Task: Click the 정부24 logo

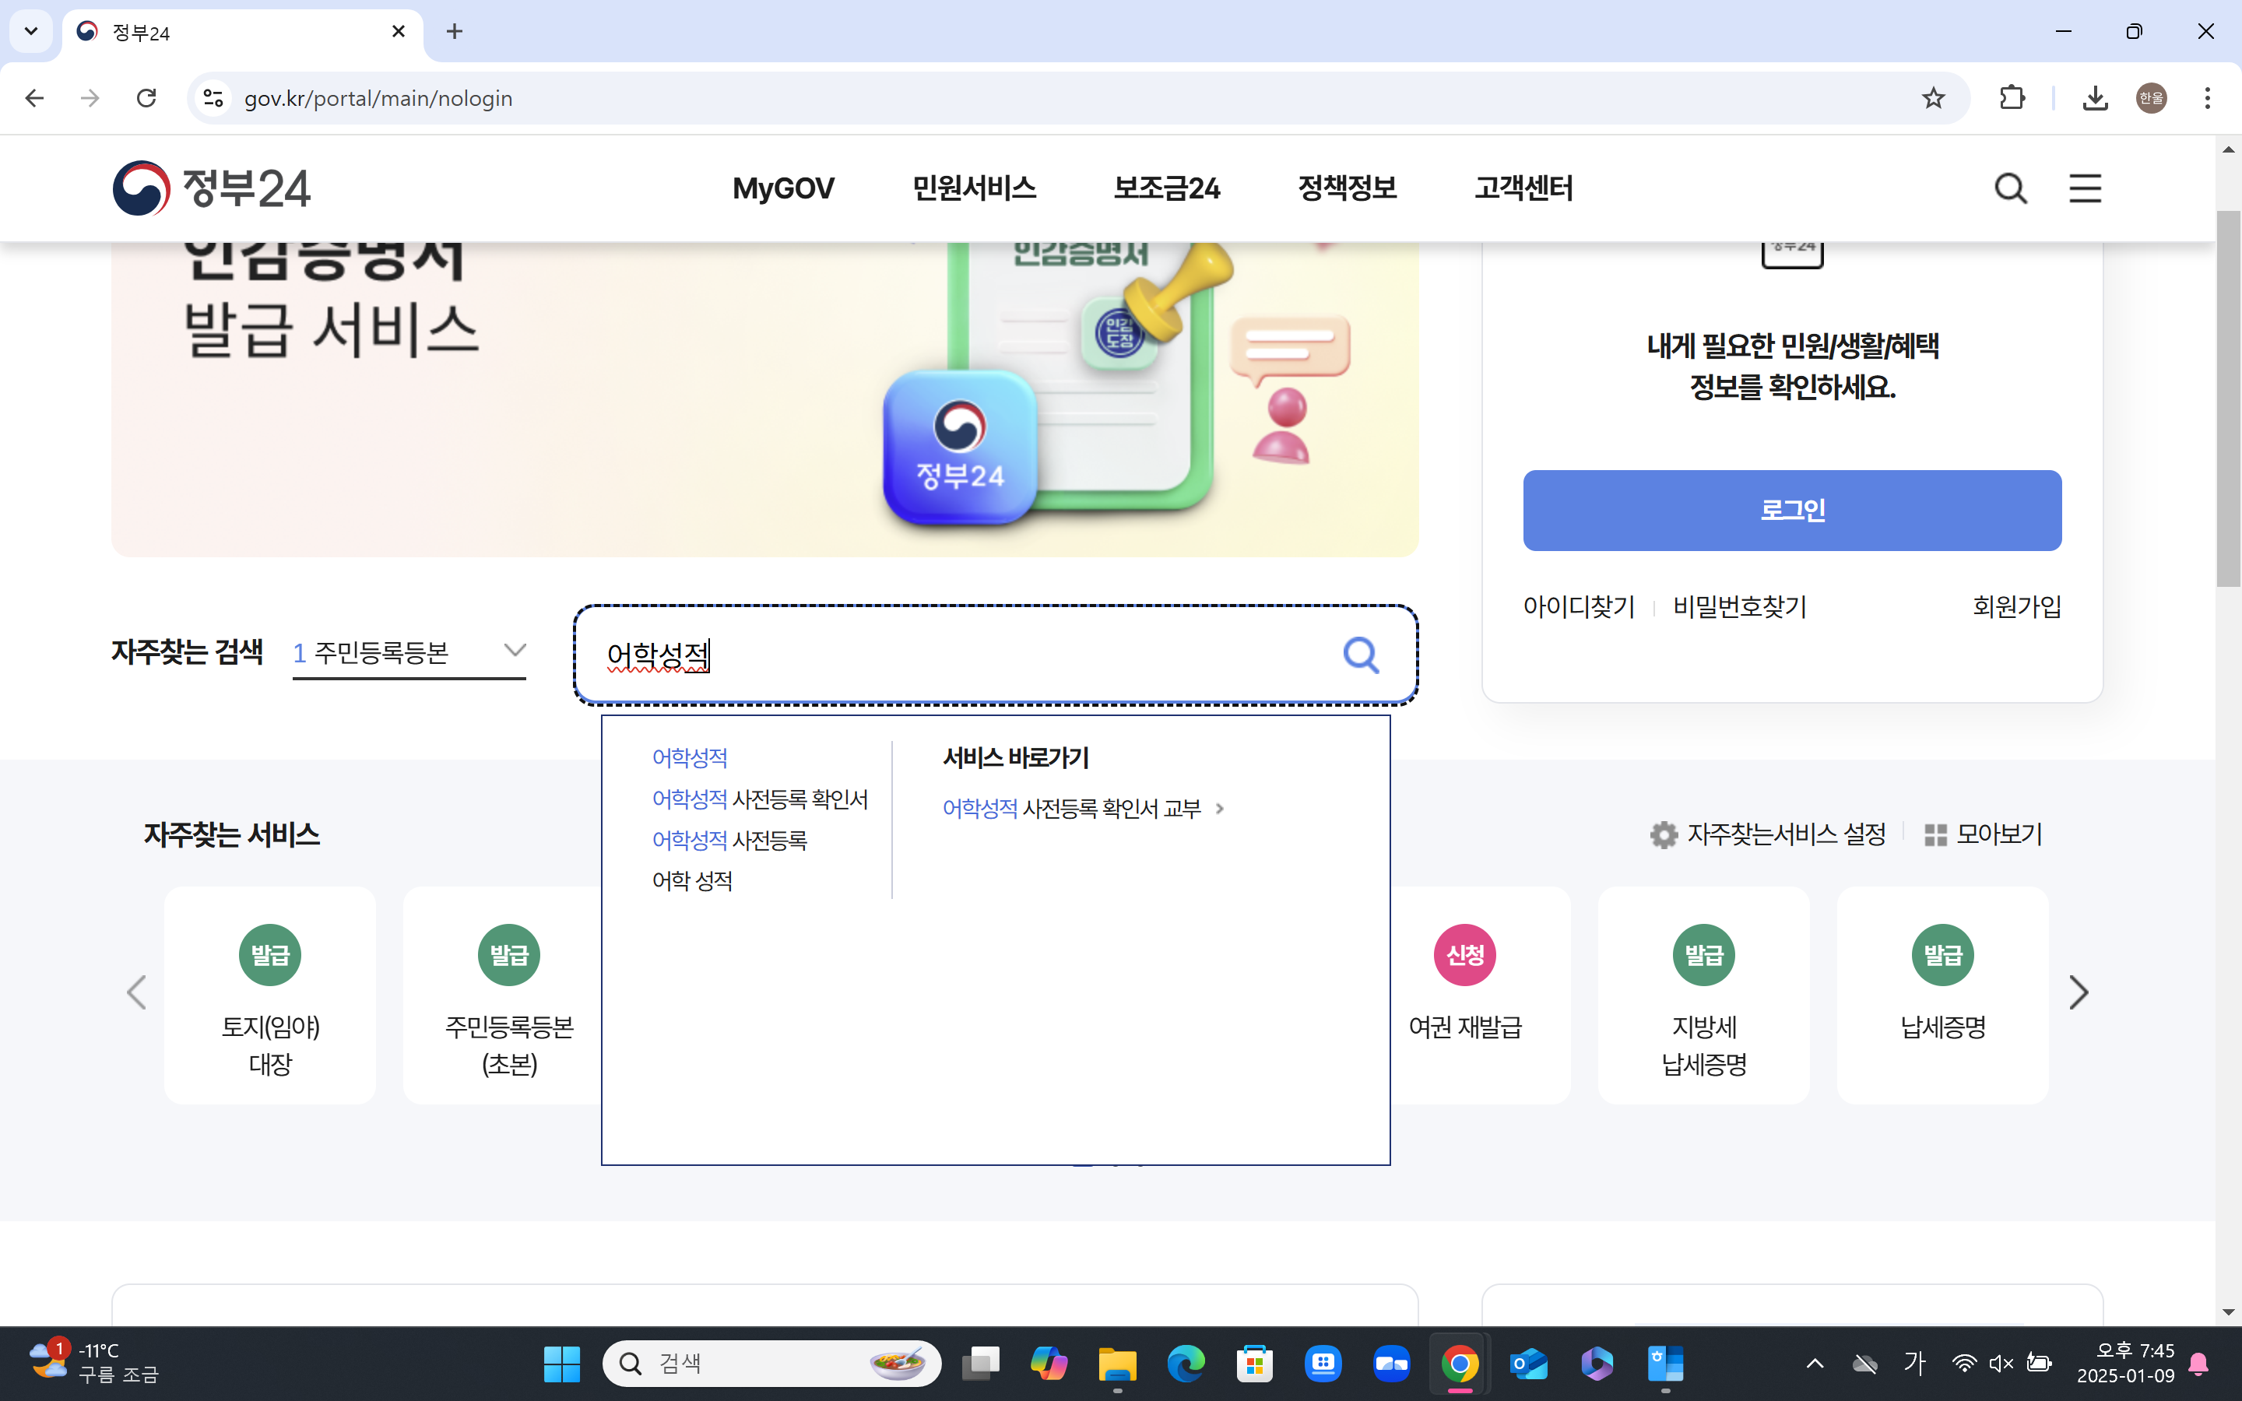Action: pyautogui.click(x=211, y=188)
